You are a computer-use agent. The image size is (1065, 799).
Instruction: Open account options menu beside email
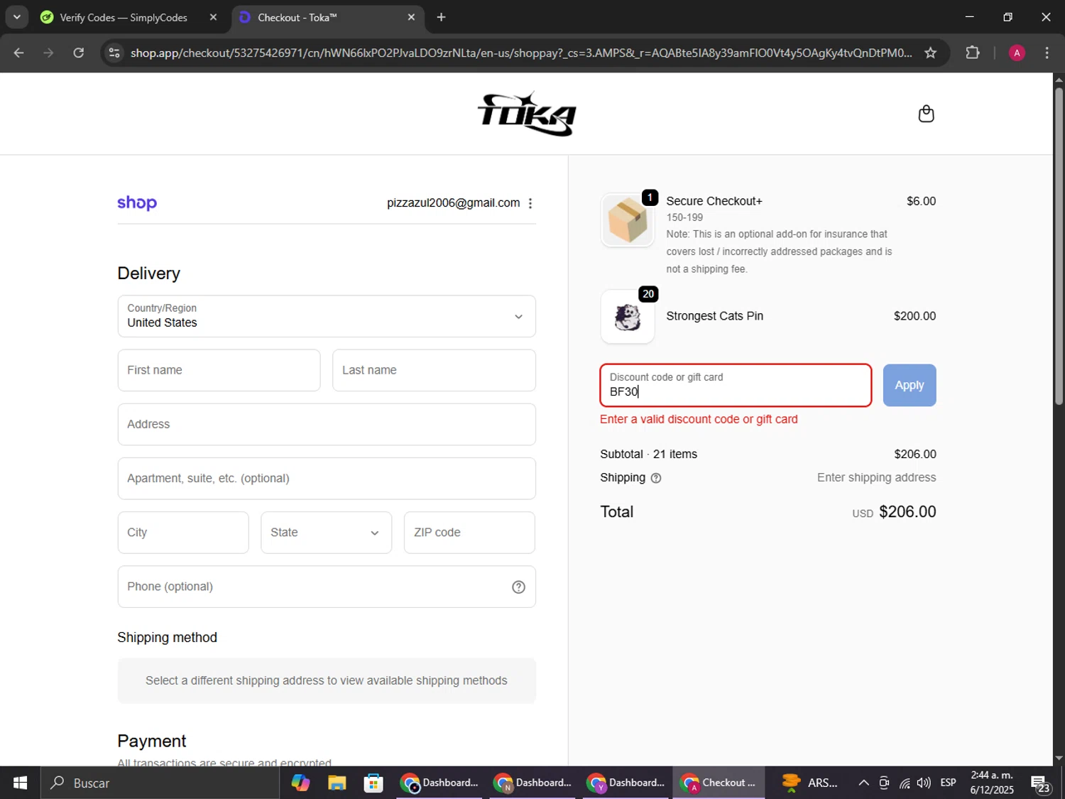[x=530, y=203]
